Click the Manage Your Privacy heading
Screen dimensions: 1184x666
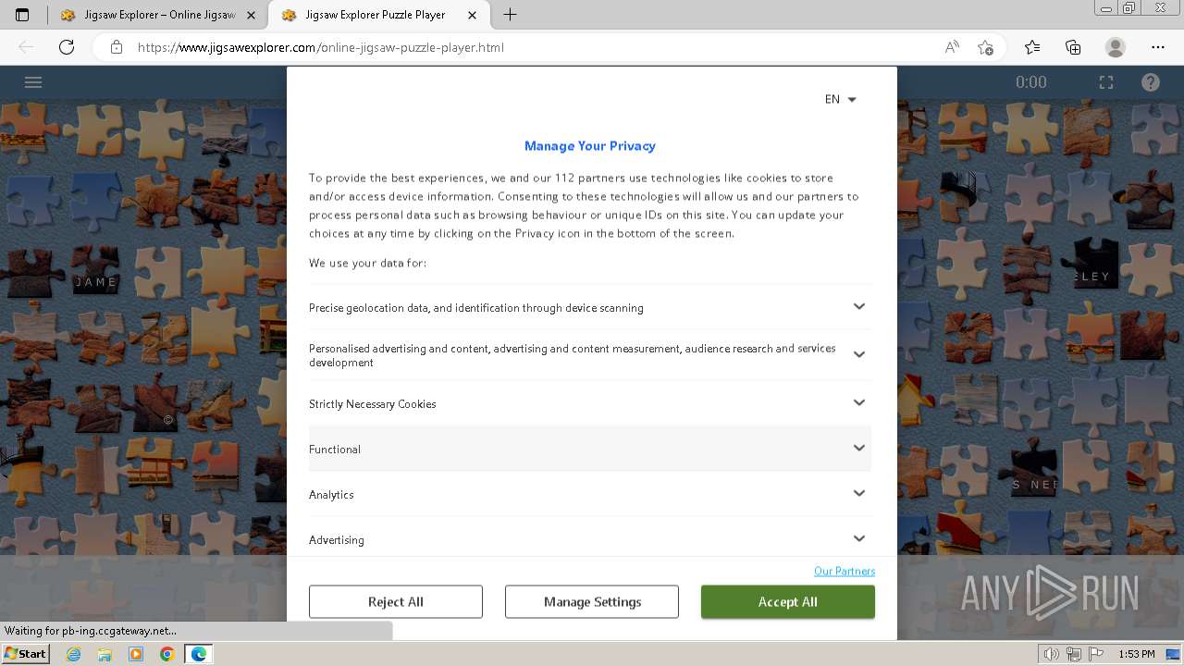coord(590,146)
